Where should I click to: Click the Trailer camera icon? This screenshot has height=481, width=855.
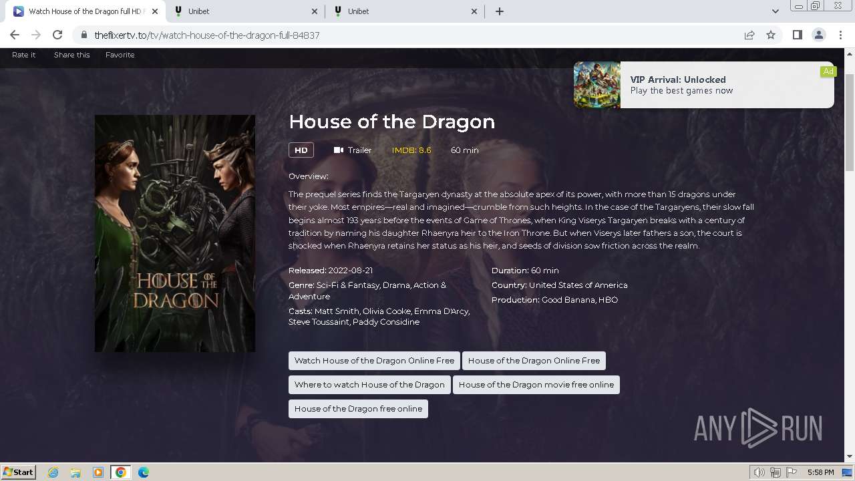(x=339, y=150)
